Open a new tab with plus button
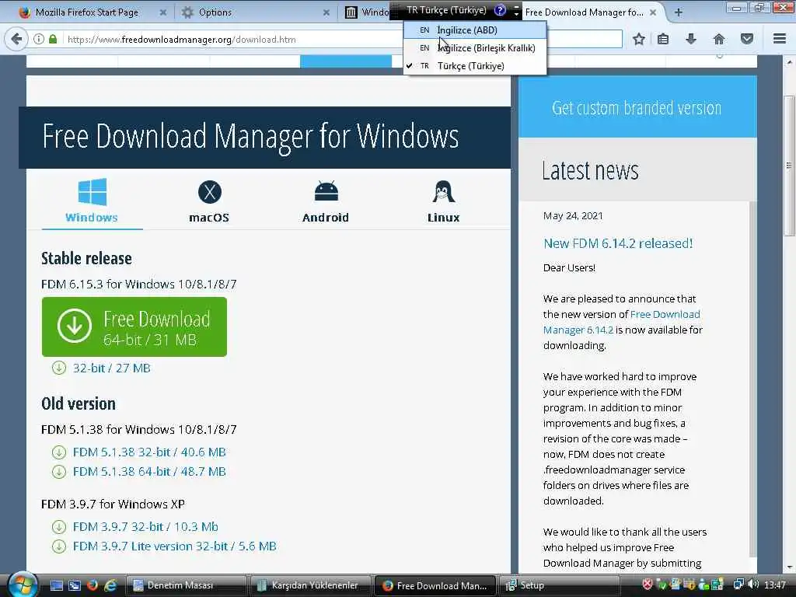Viewport: 796px width, 597px height. [678, 12]
